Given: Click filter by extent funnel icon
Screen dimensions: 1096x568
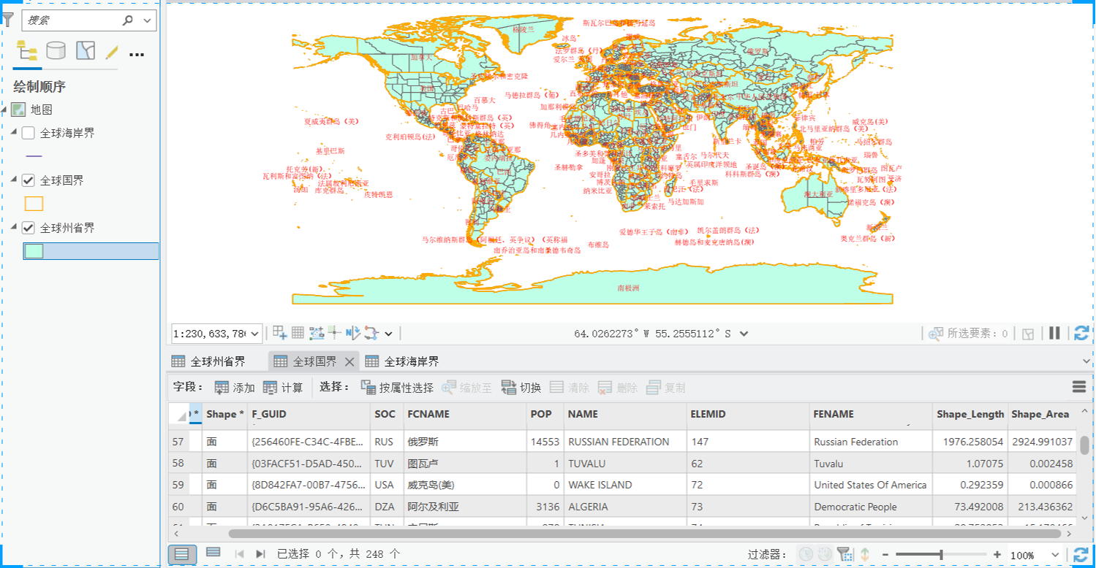Looking at the screenshot, I should 844,554.
